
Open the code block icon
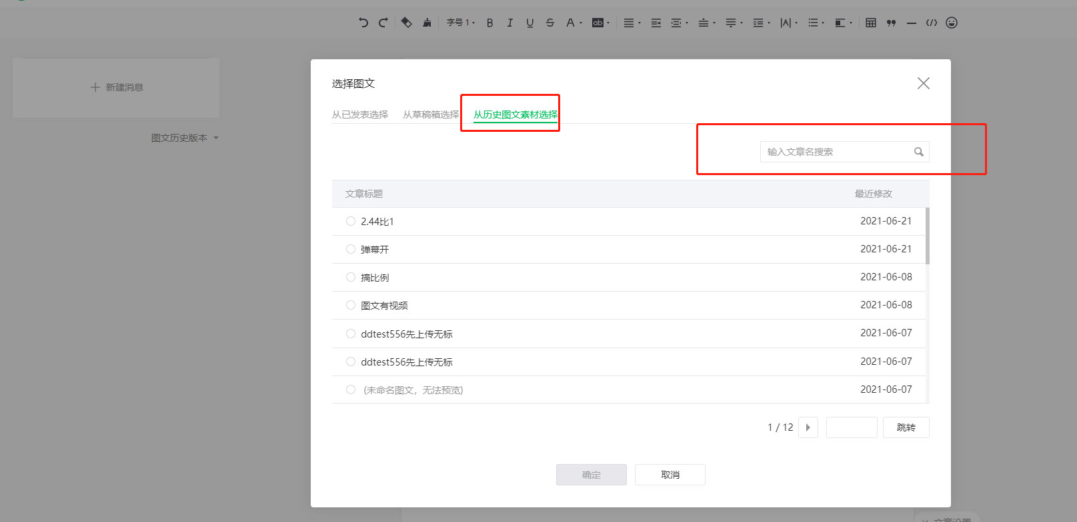932,23
